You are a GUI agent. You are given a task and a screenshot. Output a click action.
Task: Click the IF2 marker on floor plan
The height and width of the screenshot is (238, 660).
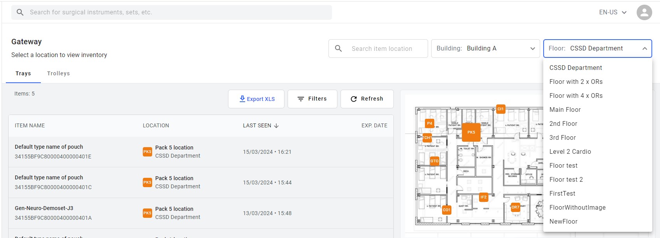483,197
